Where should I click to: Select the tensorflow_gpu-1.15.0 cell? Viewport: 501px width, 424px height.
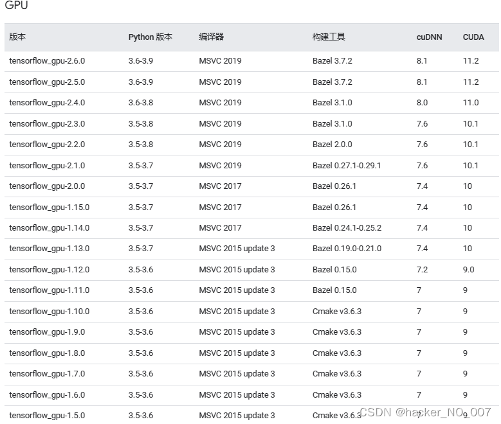(x=50, y=208)
